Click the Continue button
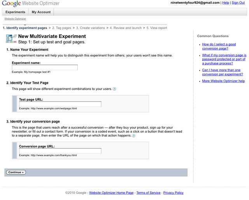 16,172
